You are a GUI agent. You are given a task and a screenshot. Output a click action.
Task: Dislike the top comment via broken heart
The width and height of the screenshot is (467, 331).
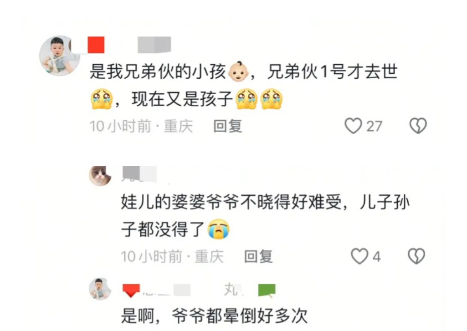click(418, 126)
